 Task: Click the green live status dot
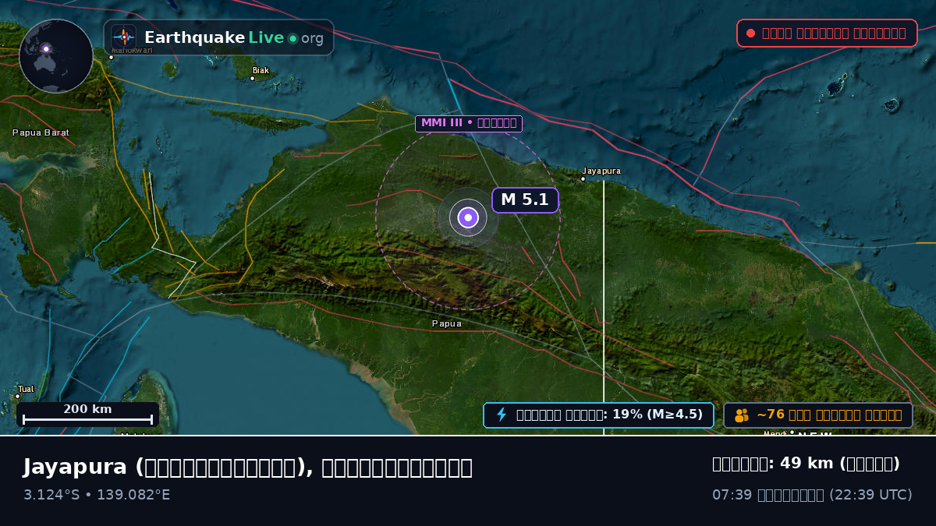(292, 38)
